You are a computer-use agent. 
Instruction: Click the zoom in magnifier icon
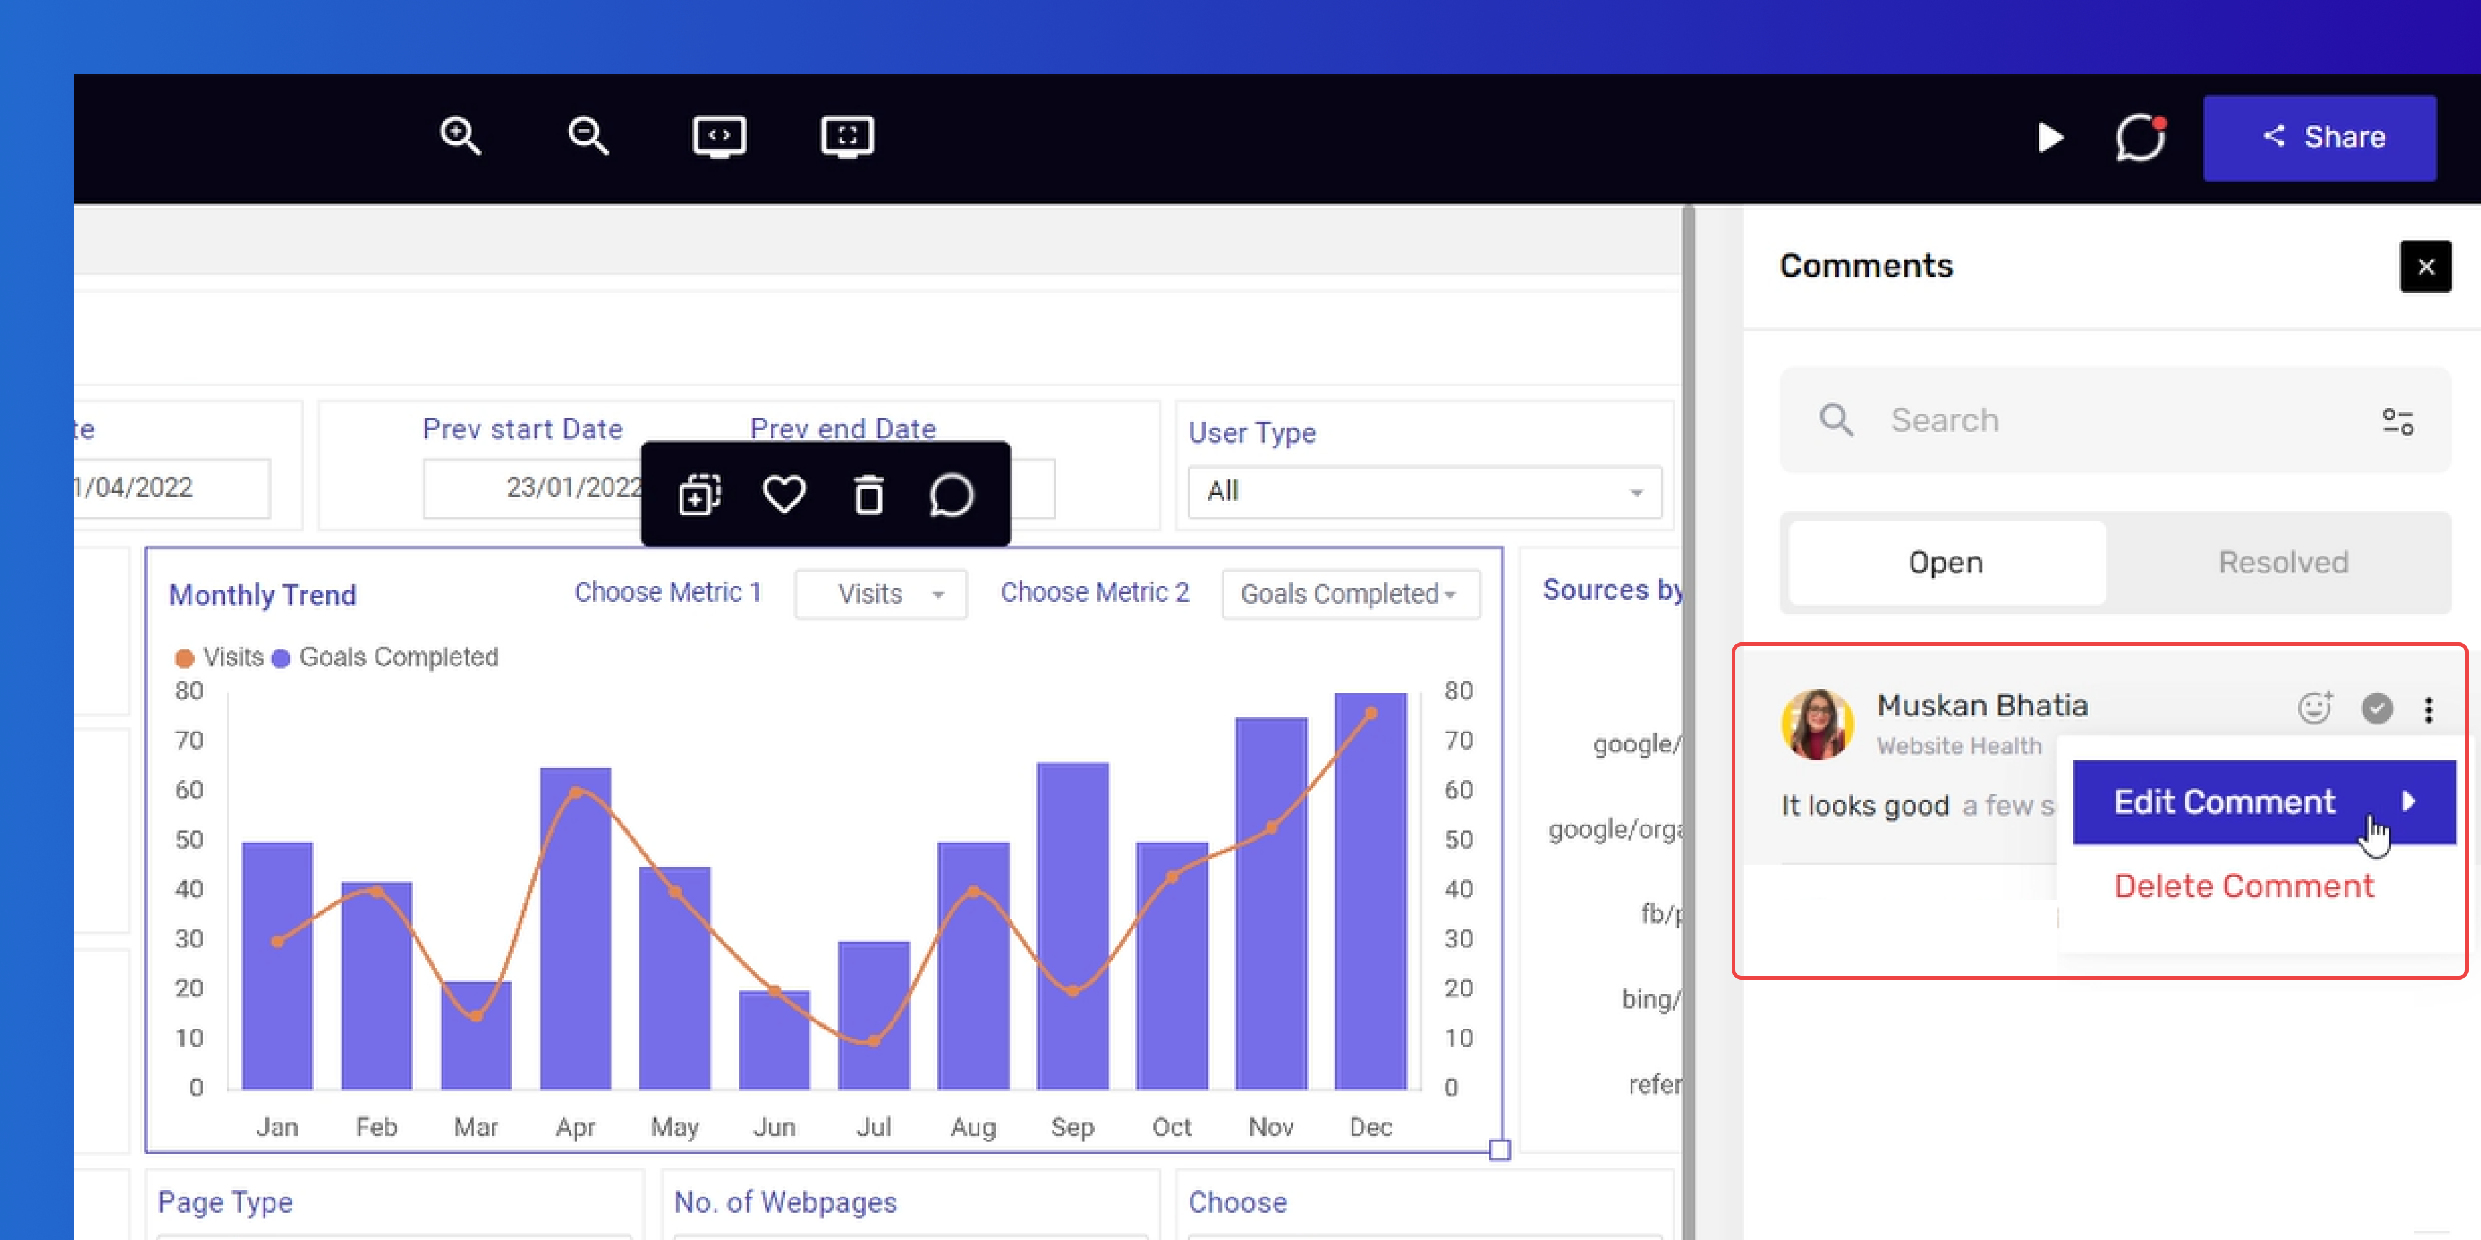[460, 136]
